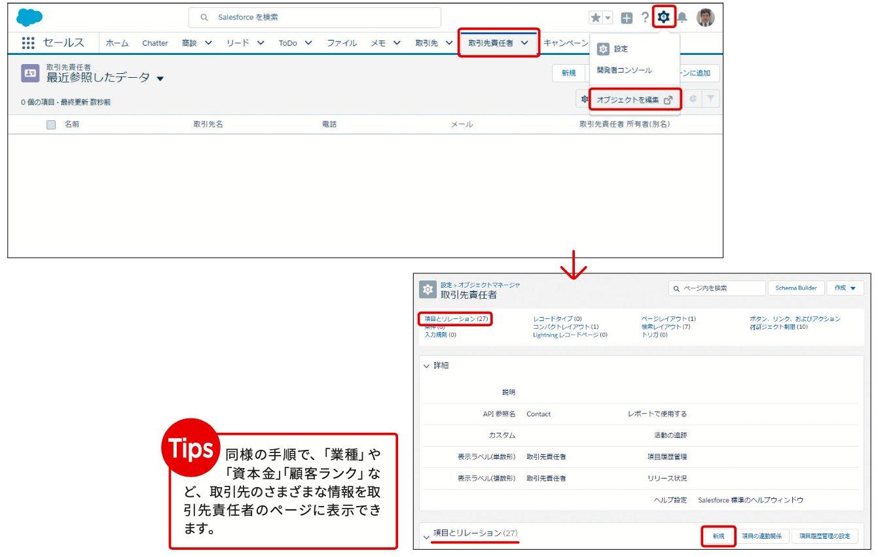Open the コンパクトレイアウト (1) link
The image size is (878, 557).
566,327
